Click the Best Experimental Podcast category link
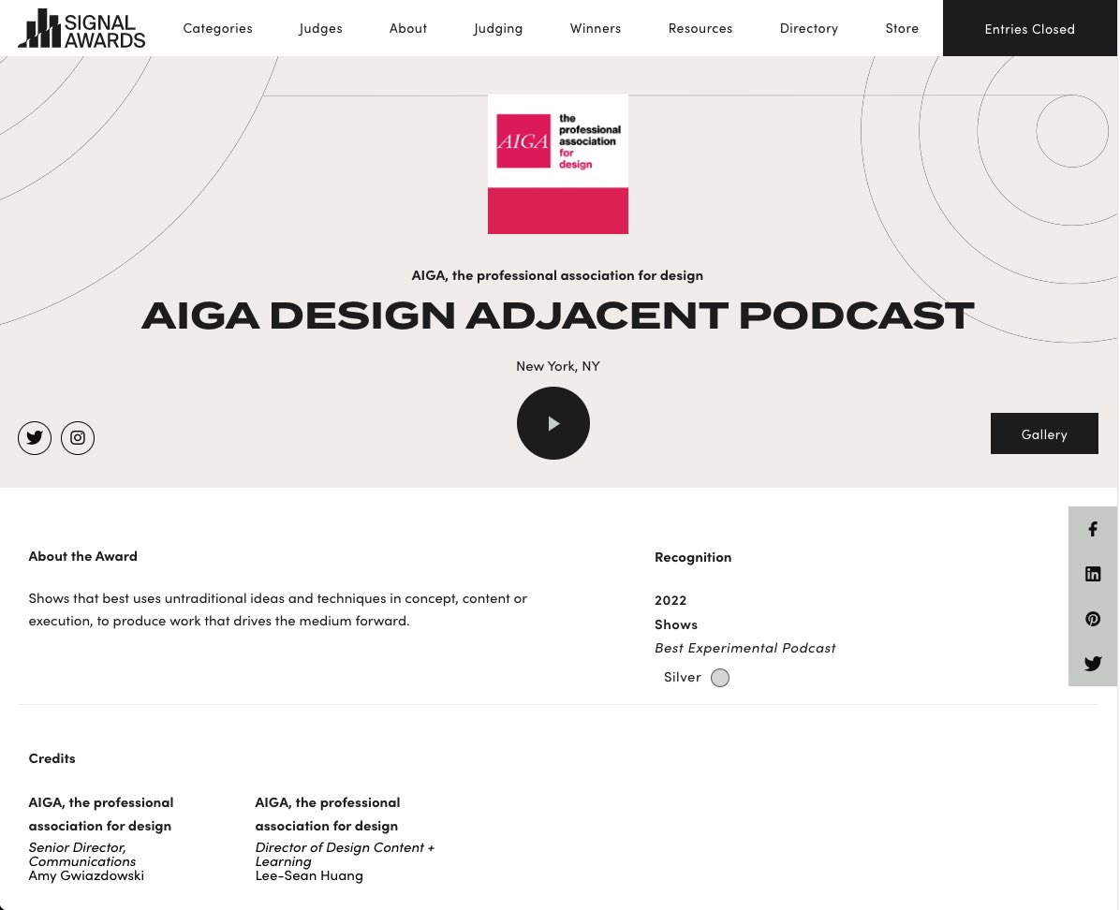 [x=745, y=648]
